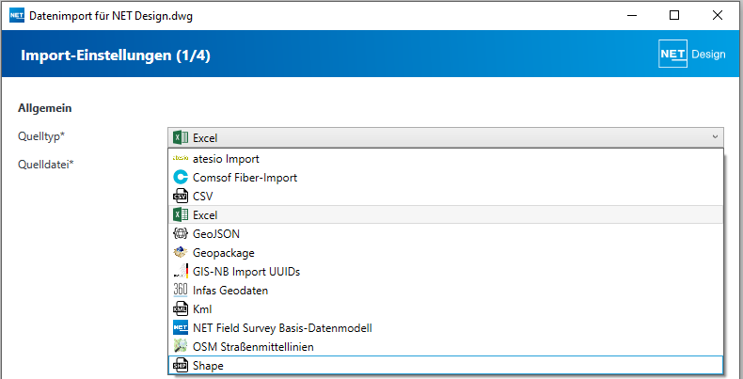Close the Datenimport dialog
This screenshot has width=743, height=379.
(718, 15)
